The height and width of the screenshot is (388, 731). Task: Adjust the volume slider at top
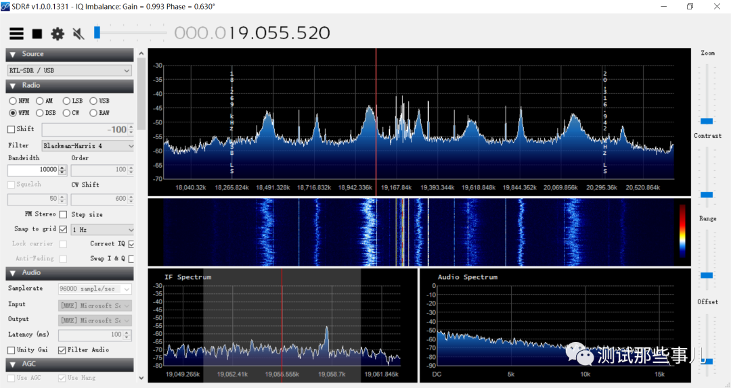pyautogui.click(x=97, y=32)
